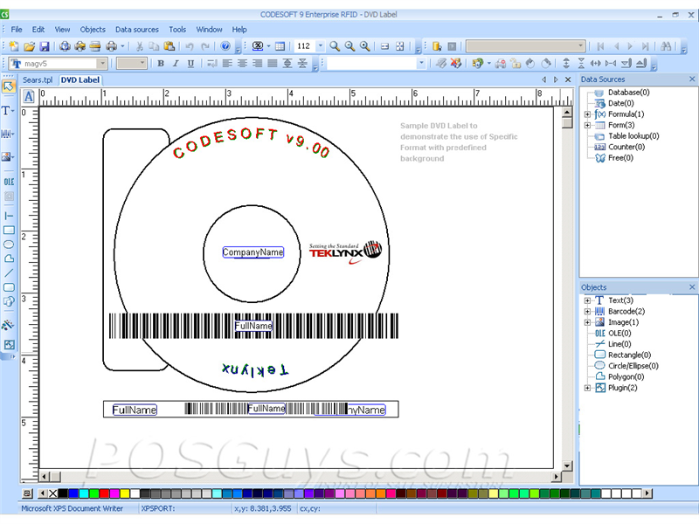Click the binoculars Find icon
The height and width of the screenshot is (524, 699).
click(666, 46)
